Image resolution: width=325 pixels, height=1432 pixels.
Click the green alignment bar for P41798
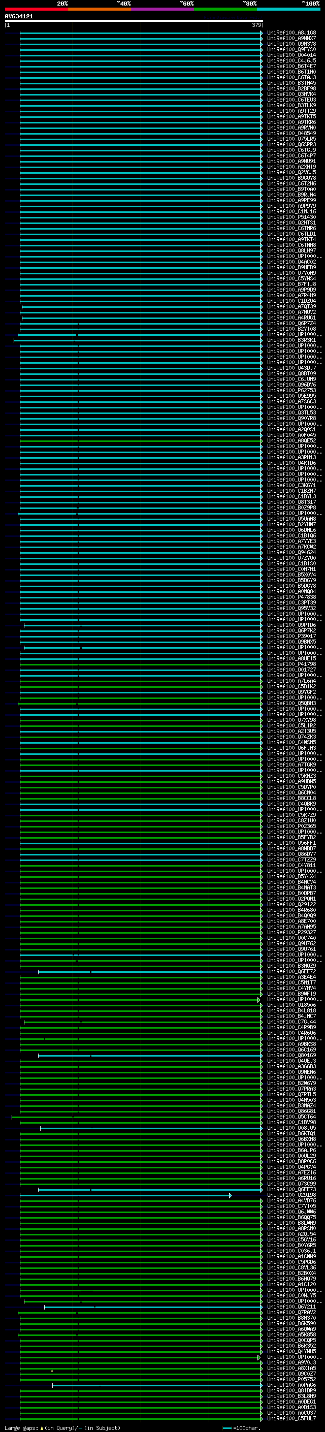(141, 664)
